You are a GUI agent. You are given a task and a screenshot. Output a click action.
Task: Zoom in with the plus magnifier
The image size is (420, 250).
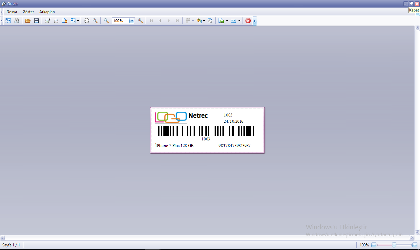pyautogui.click(x=140, y=21)
